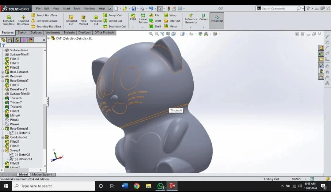
Task: Open the Insert menu
Action: tap(66, 8)
